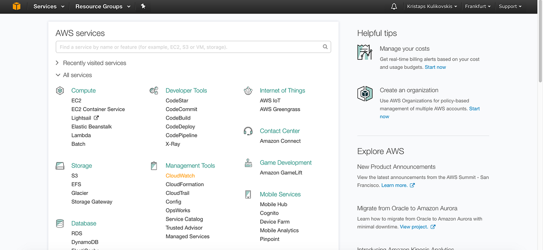543x250 pixels.
Task: Open the DynamoDB service
Action: [x=85, y=242]
